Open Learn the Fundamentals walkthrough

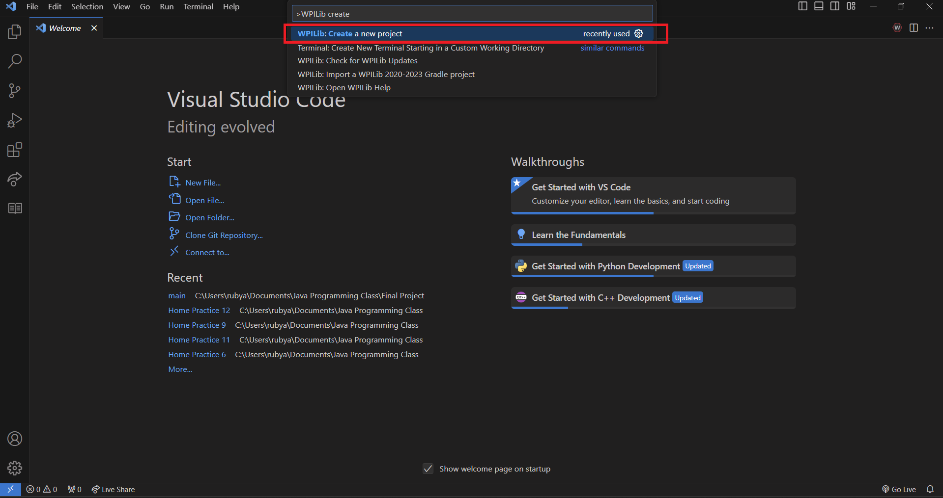[653, 235]
